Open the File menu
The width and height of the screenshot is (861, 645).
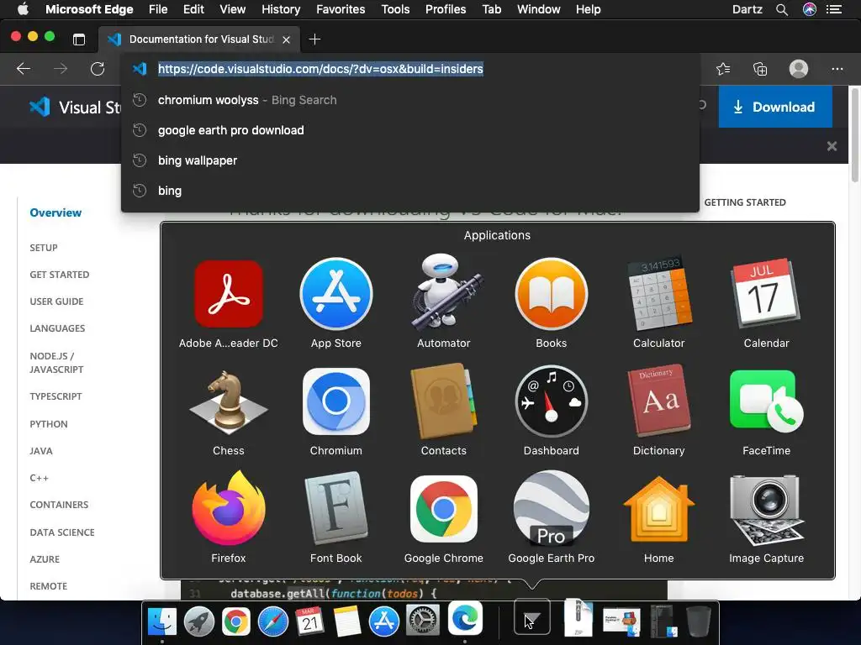coord(158,9)
